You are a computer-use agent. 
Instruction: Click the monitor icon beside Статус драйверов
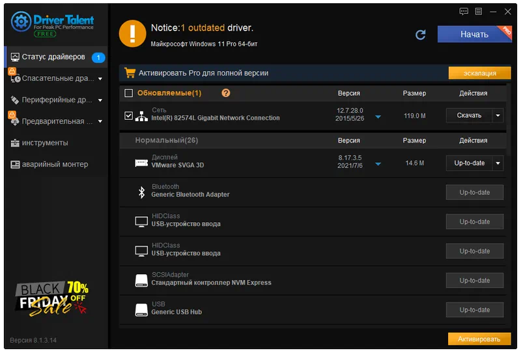pyautogui.click(x=15, y=57)
